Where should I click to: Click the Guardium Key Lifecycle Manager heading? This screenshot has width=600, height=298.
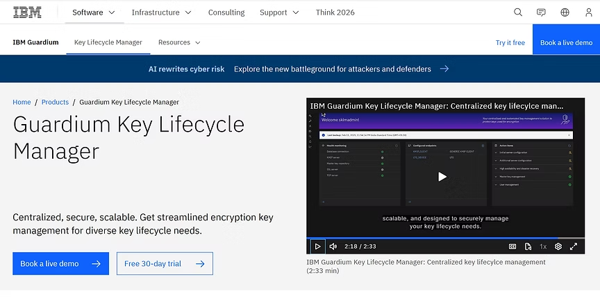tap(128, 137)
